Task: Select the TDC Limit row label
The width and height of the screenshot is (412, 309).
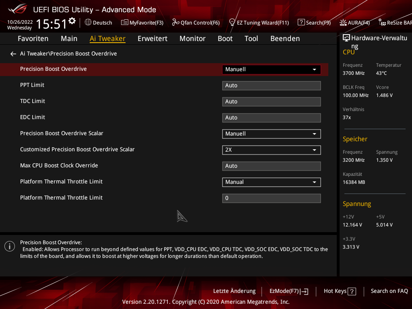Action: [33, 101]
